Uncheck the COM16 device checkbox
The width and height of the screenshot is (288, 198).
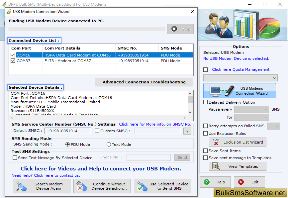(x=13, y=55)
